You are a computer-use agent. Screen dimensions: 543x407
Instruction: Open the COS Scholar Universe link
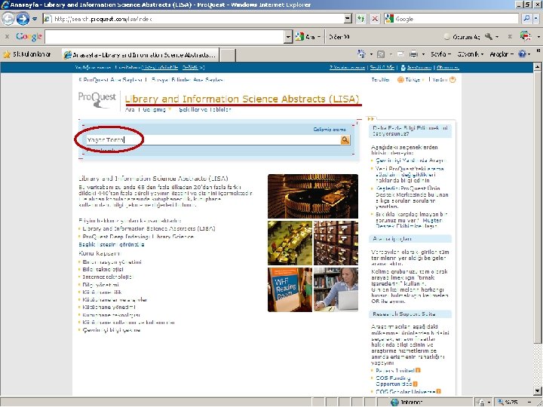click(406, 392)
